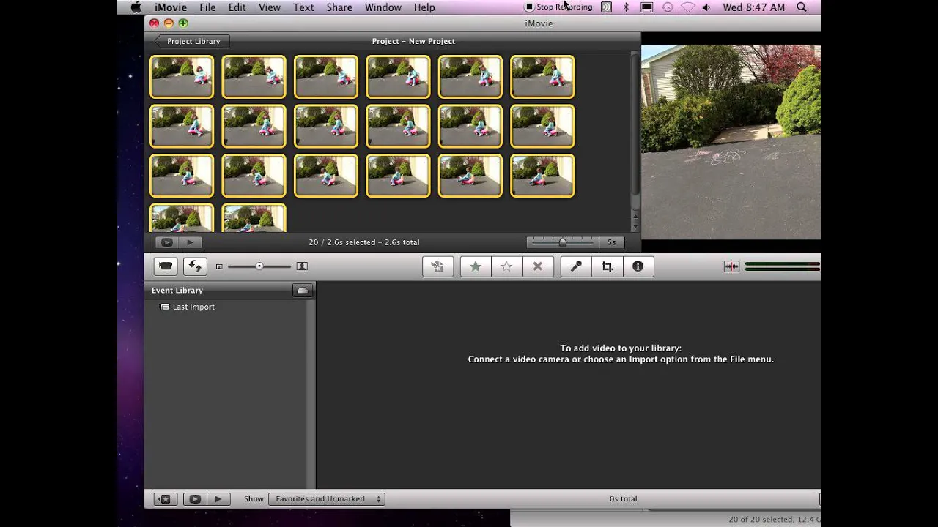Open Spotlight search magnifier
The width and height of the screenshot is (938, 527).
(x=802, y=7)
